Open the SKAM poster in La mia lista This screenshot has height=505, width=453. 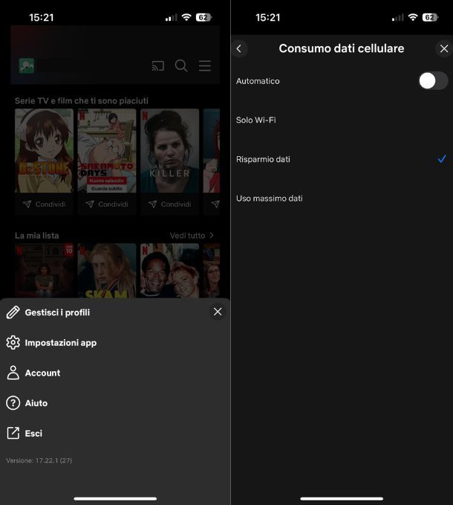click(107, 271)
